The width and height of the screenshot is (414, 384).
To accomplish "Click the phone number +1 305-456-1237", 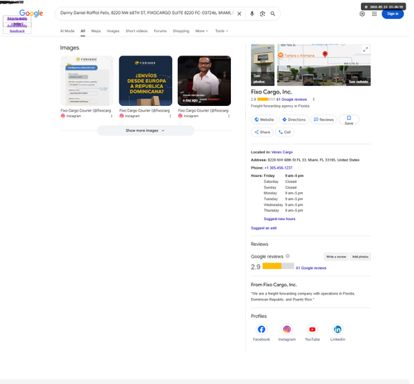I will [x=278, y=168].
